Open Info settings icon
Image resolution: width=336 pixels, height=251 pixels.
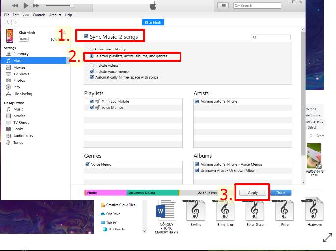[8, 87]
